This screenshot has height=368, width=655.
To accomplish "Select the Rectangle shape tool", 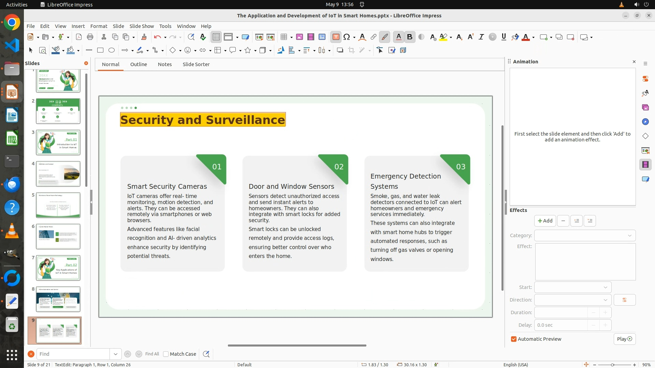I will pos(100,50).
